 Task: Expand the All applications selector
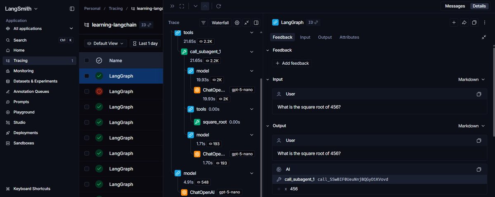40,29
